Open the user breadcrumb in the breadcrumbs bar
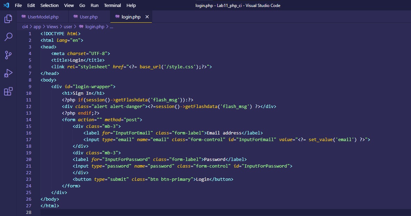This screenshot has width=411, height=216. (68, 26)
